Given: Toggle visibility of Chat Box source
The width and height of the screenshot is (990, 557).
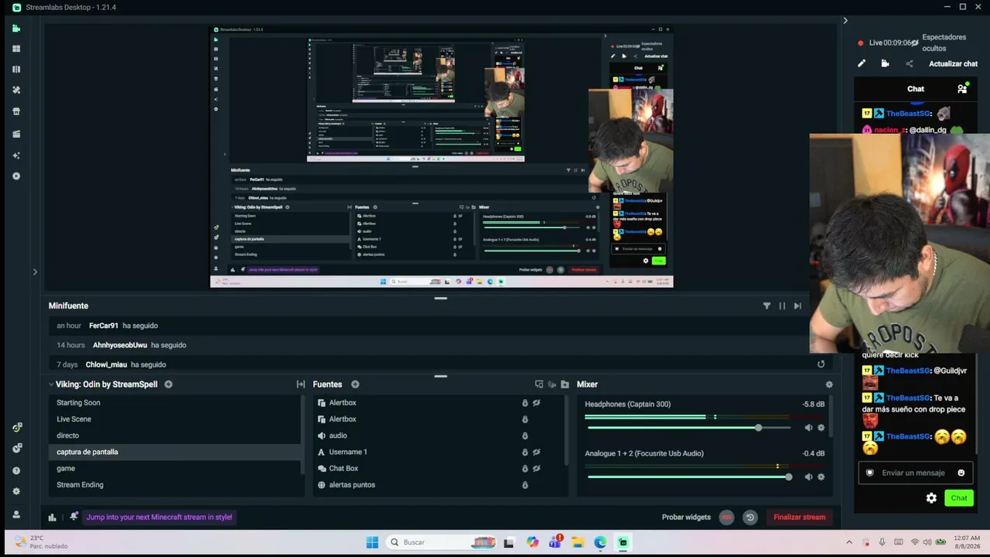Looking at the screenshot, I should tap(536, 468).
